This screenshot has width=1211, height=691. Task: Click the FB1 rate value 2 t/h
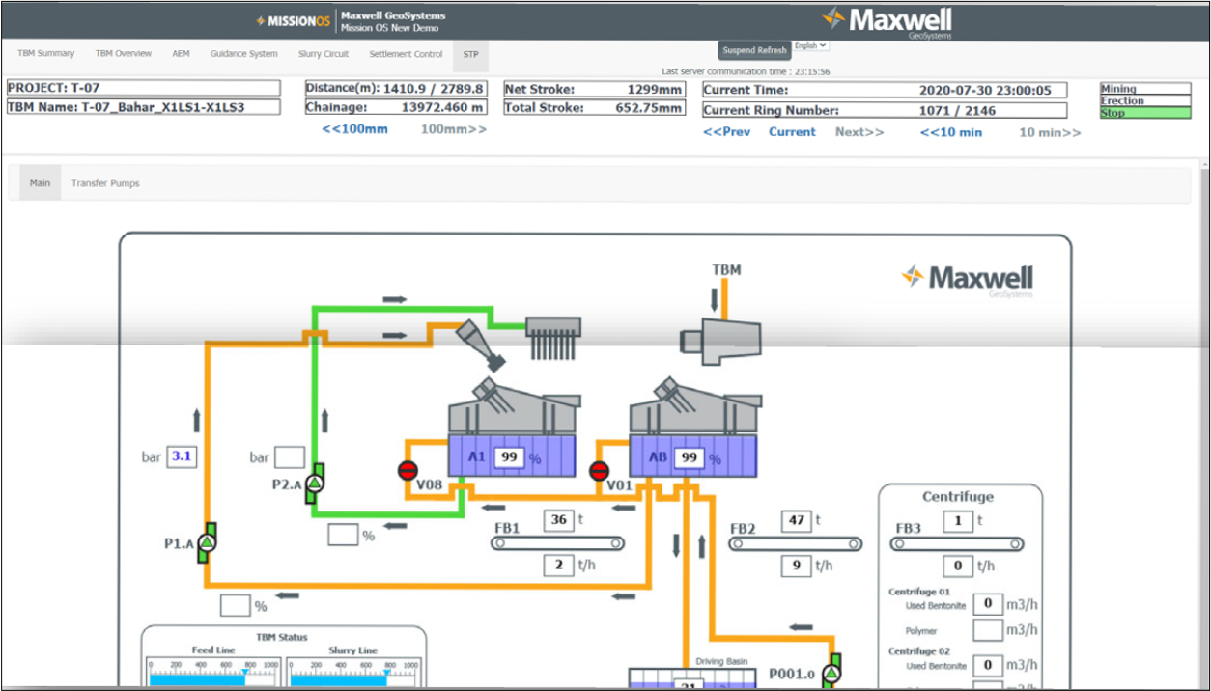click(558, 566)
